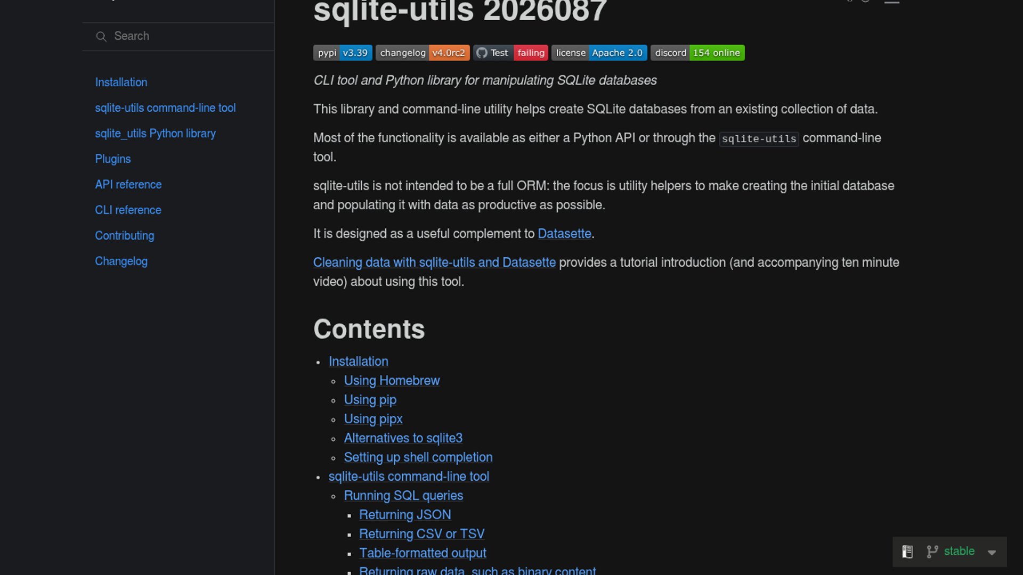This screenshot has height=575, width=1023.
Task: Open CLI reference in the sidebar
Action: click(x=128, y=210)
